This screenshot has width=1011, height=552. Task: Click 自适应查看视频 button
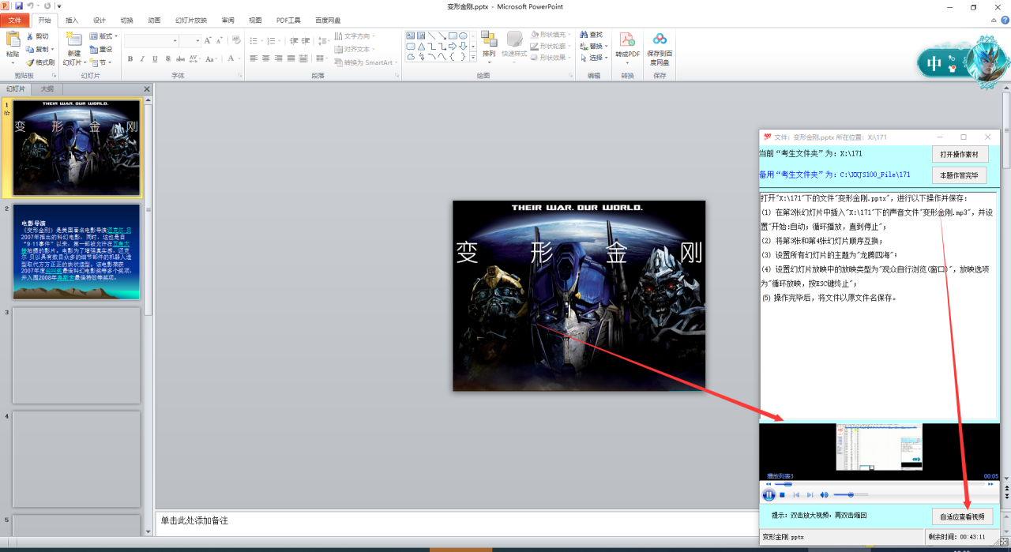pyautogui.click(x=962, y=516)
